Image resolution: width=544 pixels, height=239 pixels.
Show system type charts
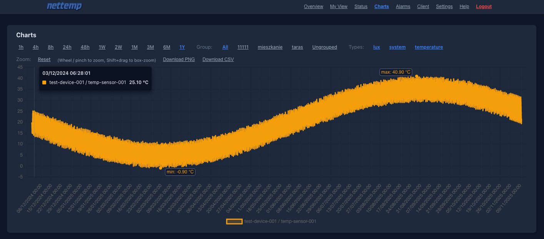[397, 47]
